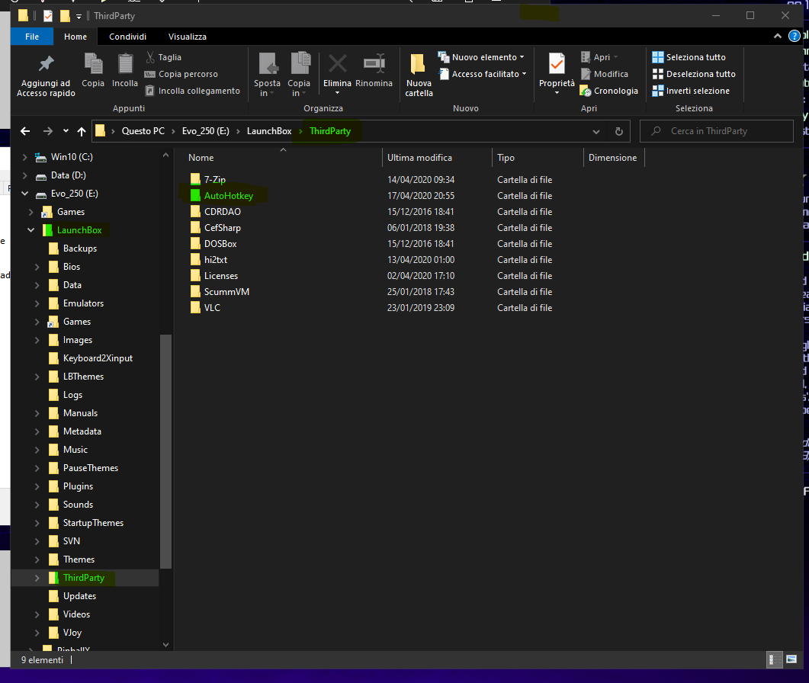
Task: Click LaunchBox breadcrumb in address bar
Action: point(269,131)
